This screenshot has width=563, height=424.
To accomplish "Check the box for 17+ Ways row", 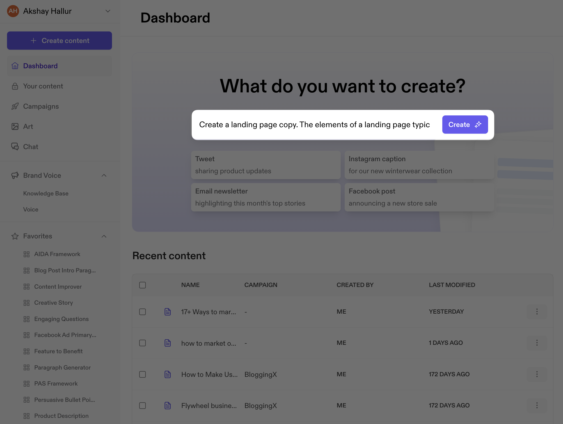I will [143, 312].
